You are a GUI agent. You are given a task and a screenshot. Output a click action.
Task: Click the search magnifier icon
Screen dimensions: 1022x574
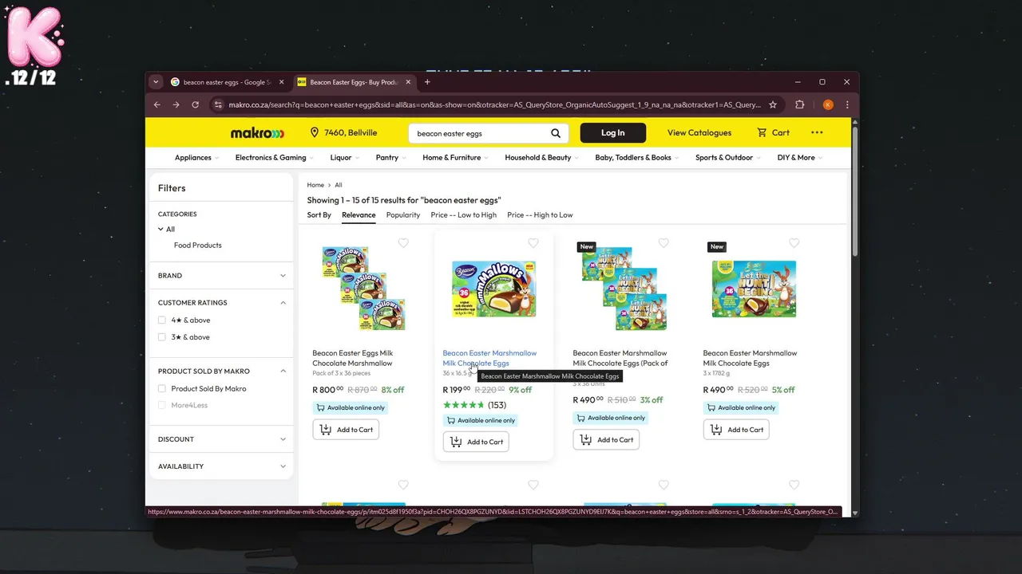[x=556, y=133]
